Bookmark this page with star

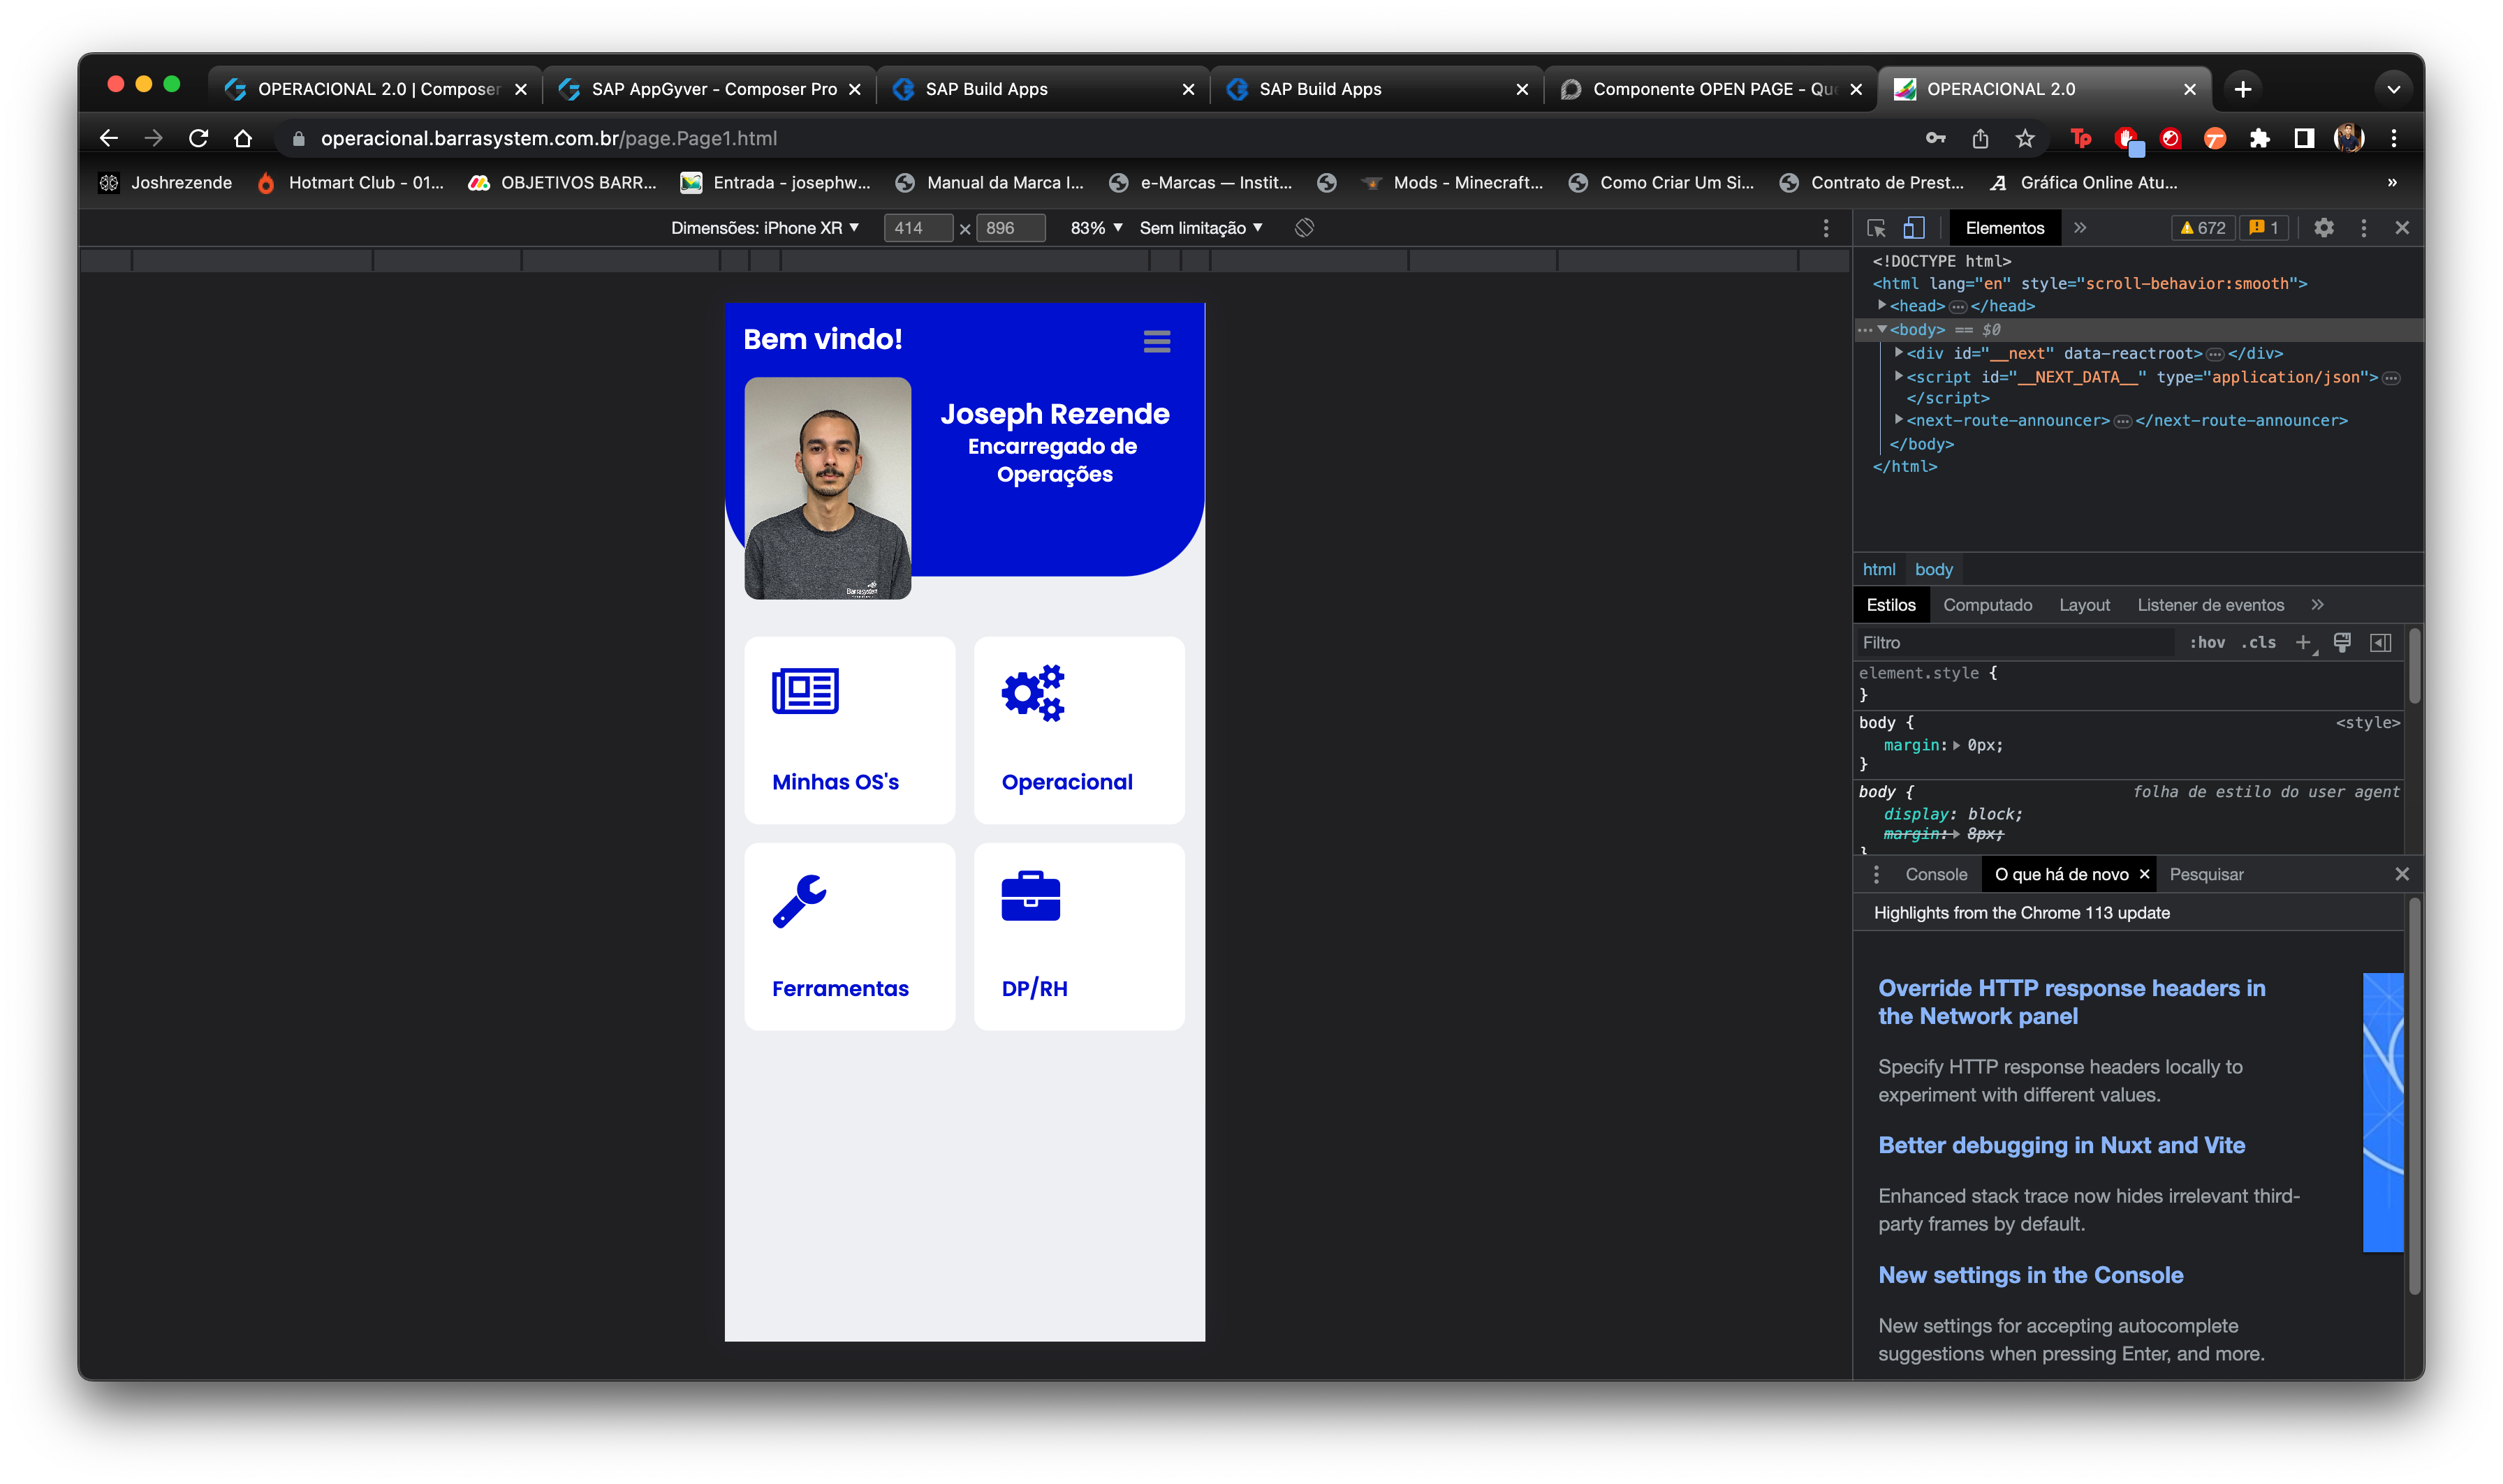(2025, 138)
